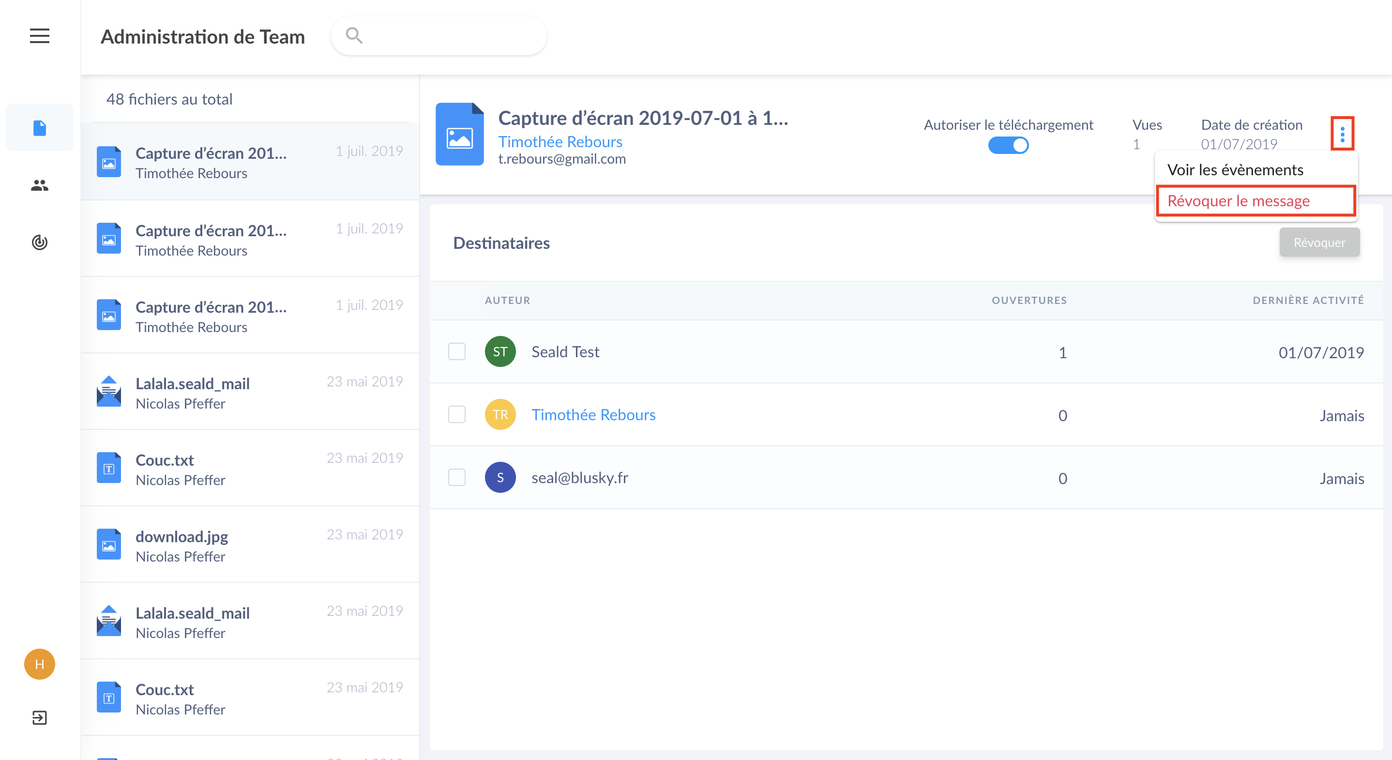1392x760 pixels.
Task: Click the TR avatar of Timothée Rebours
Action: [x=500, y=414]
